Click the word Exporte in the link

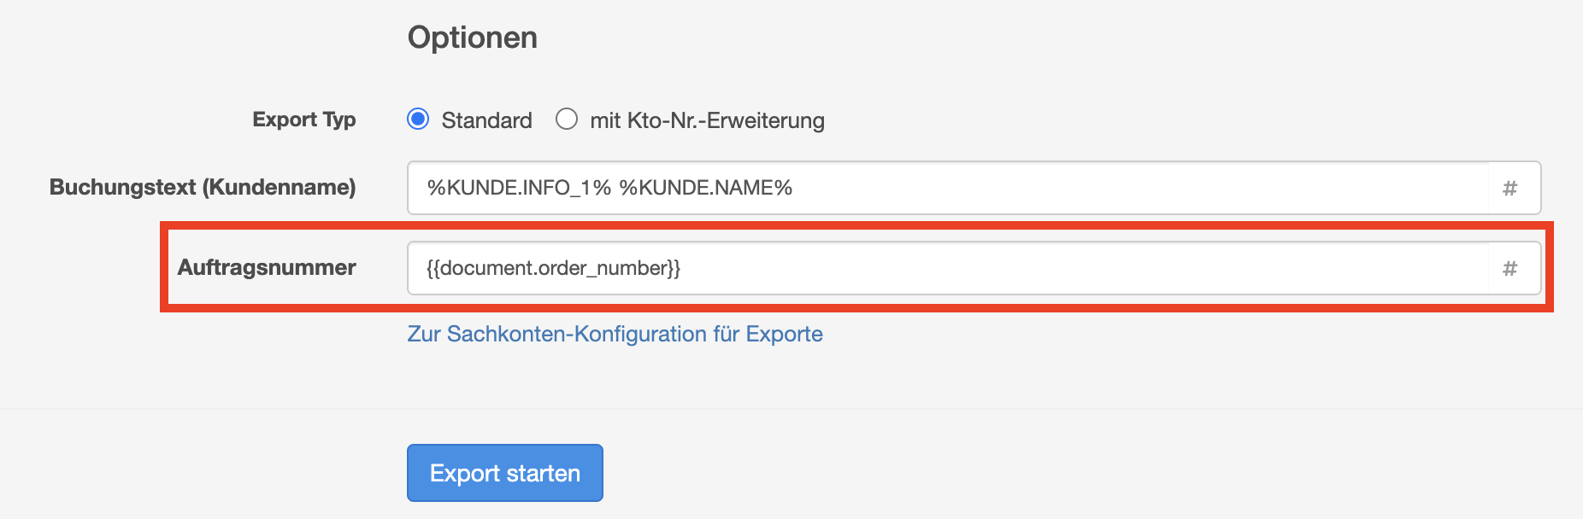(x=784, y=334)
